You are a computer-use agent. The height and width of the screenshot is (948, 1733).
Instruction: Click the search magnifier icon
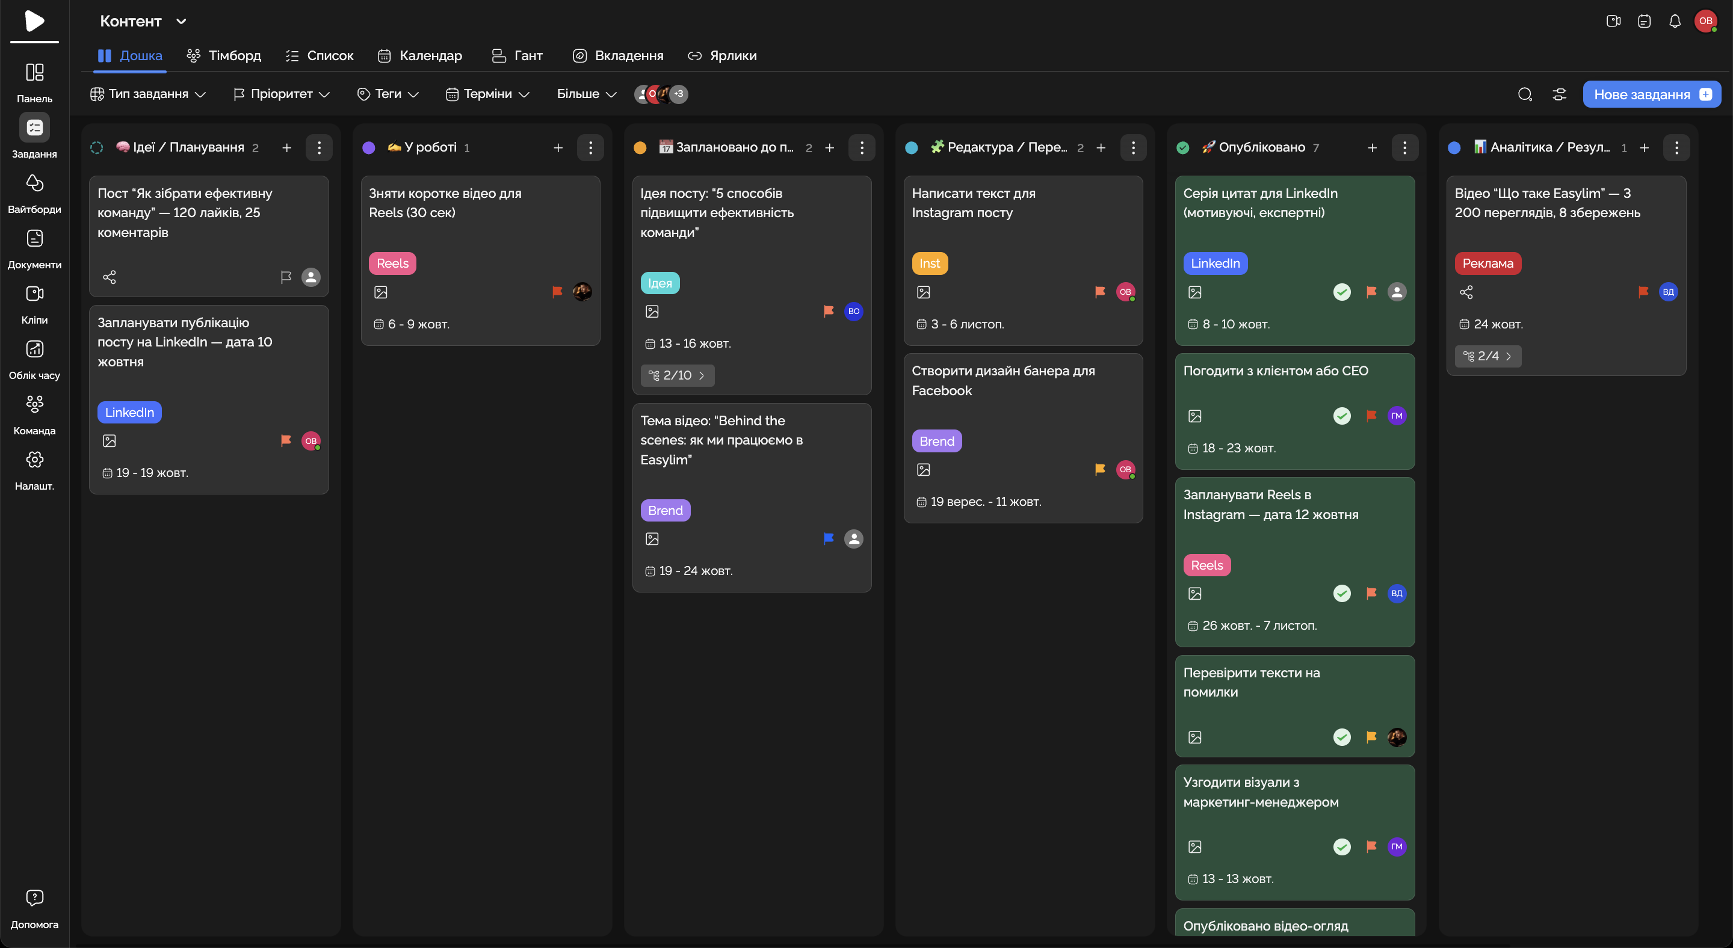[x=1524, y=94]
